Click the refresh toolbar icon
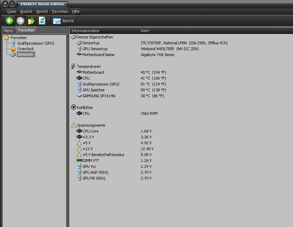 42,20
